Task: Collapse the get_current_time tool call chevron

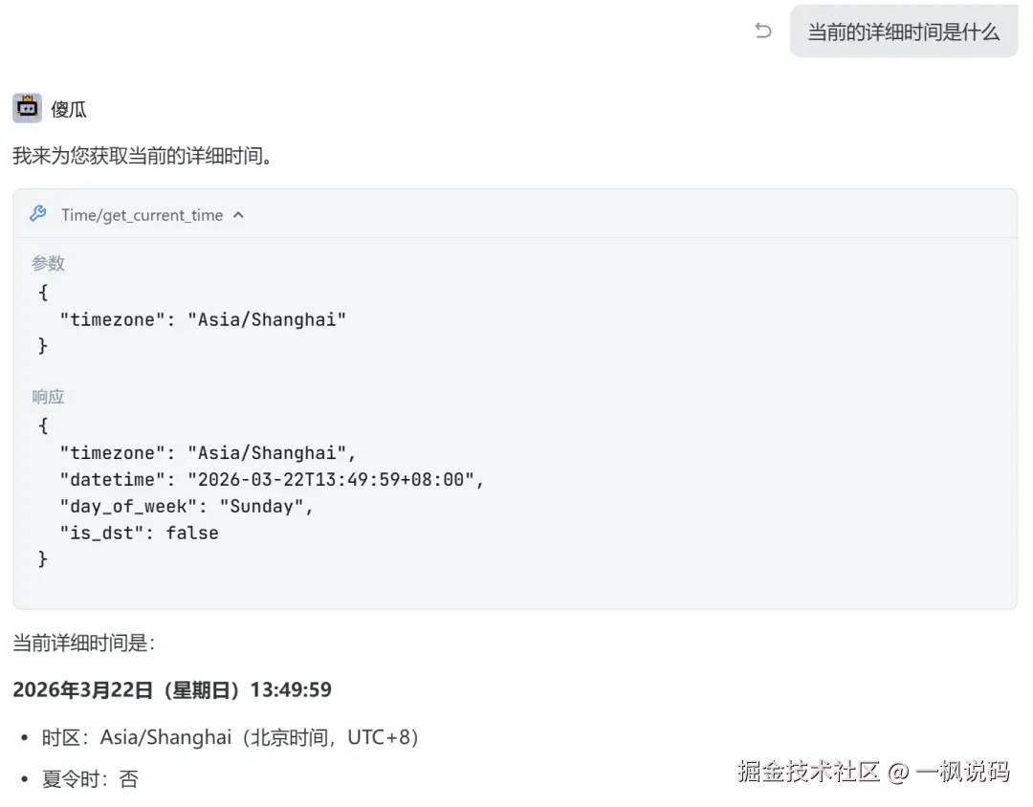Action: click(x=239, y=215)
